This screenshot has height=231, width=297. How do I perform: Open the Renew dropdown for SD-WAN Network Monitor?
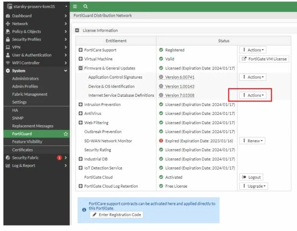[x=252, y=141]
